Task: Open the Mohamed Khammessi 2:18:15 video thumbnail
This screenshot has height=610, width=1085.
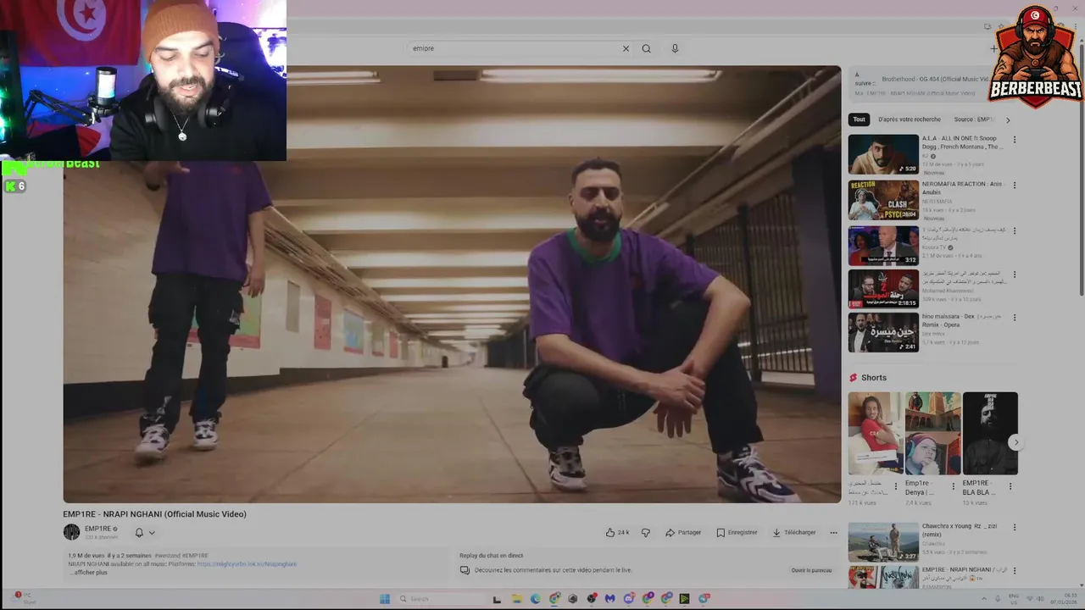Action: (883, 288)
